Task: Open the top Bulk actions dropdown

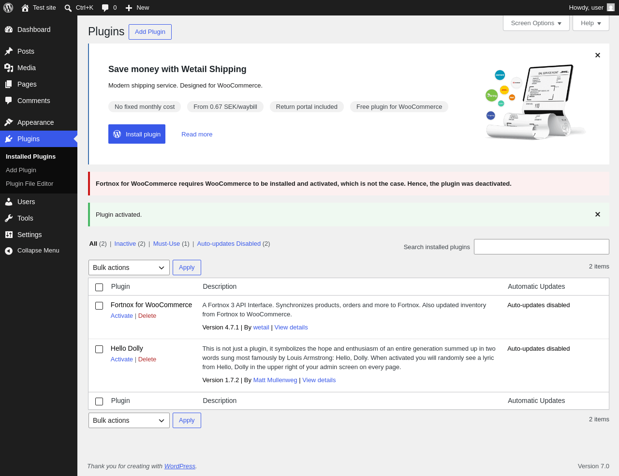Action: pyautogui.click(x=129, y=268)
